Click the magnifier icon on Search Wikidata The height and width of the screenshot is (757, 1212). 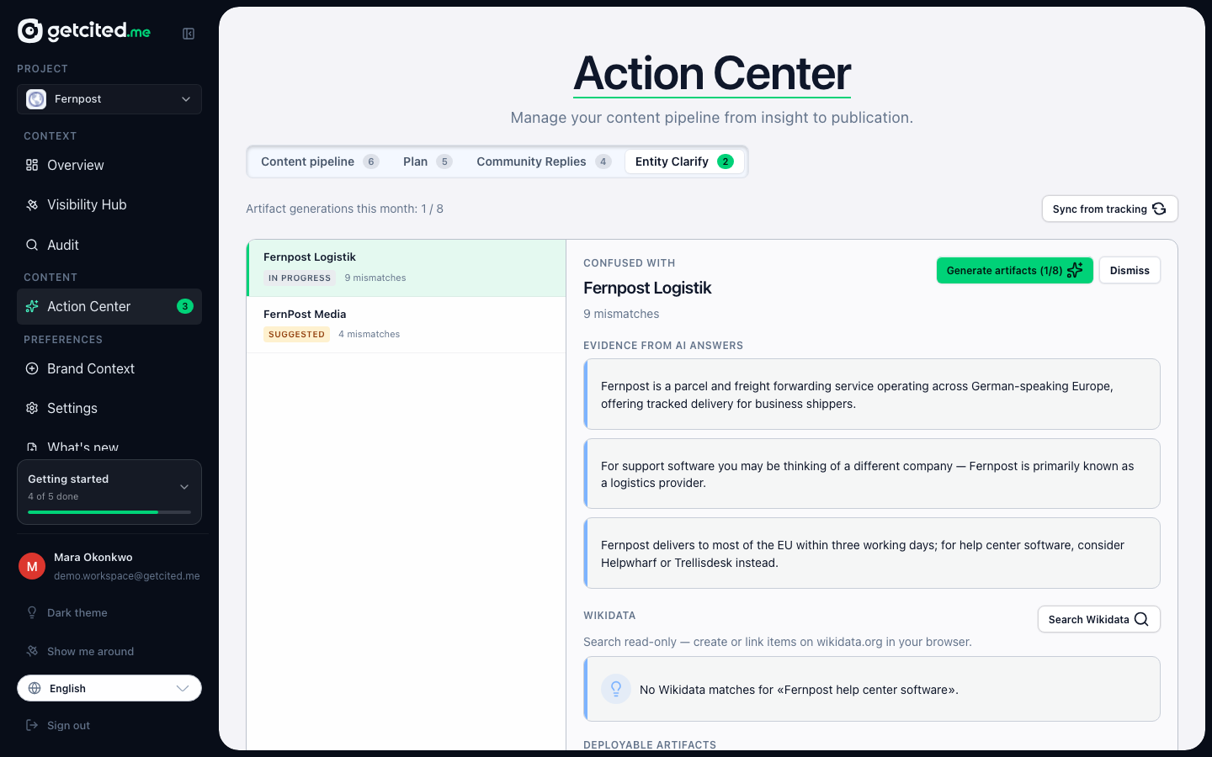tap(1141, 619)
